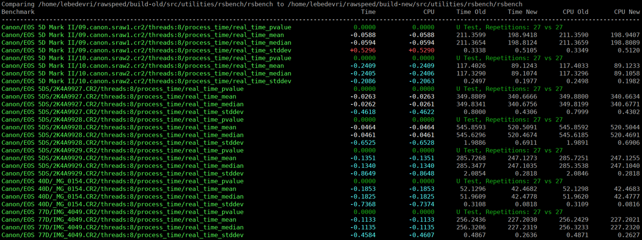This screenshot has height=240, width=642.
Task: Click the Time value -0.8649
Action: click(362, 174)
